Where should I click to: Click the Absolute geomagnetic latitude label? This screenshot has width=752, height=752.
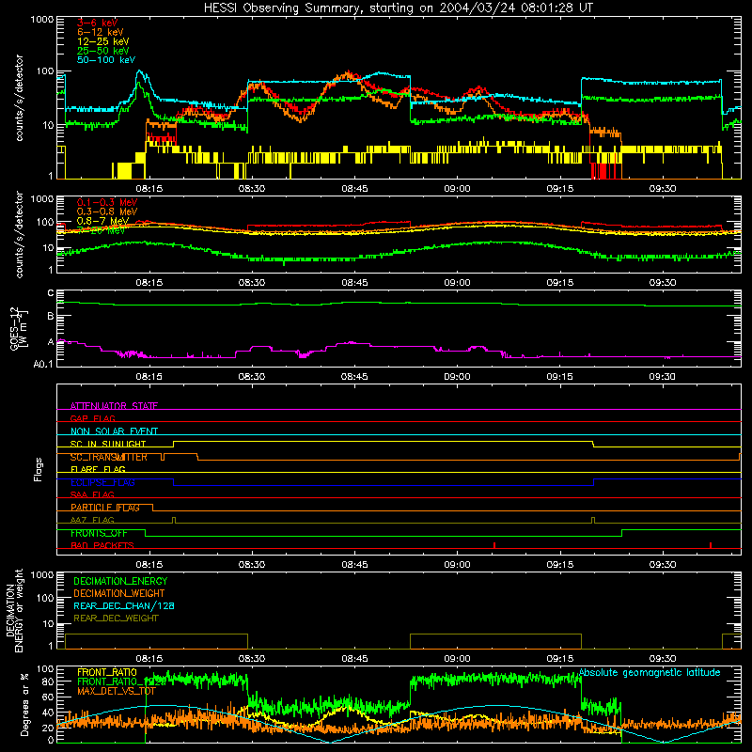(650, 672)
